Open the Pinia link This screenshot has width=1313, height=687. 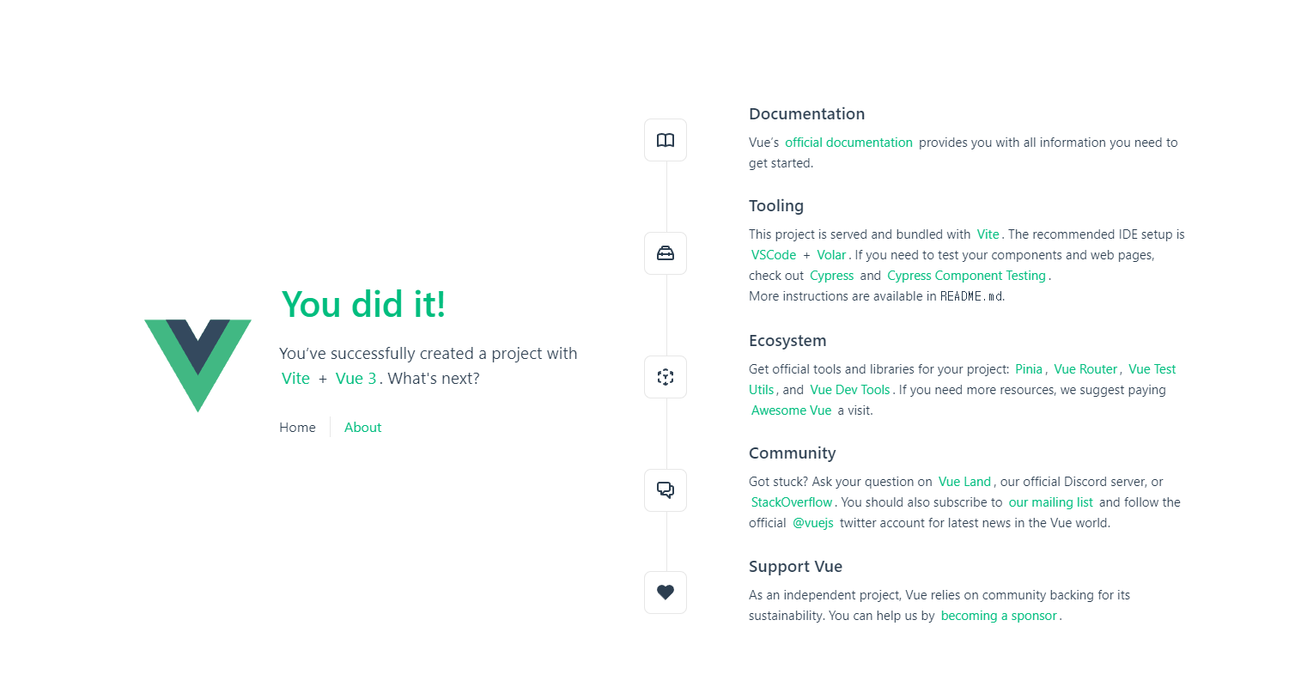point(1029,369)
